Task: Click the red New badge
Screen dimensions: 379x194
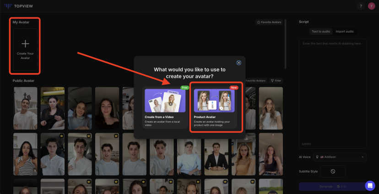Action: coord(234,88)
